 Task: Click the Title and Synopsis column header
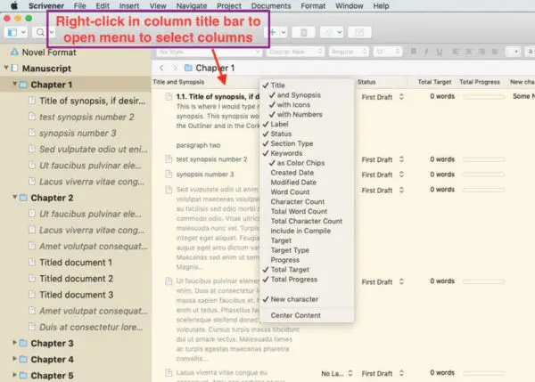[x=178, y=82]
